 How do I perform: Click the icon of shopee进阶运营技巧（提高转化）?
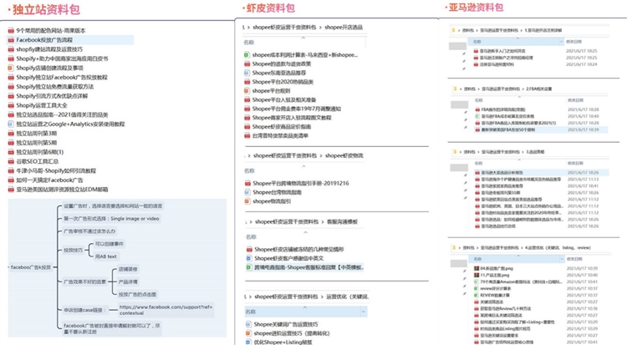tap(248, 333)
